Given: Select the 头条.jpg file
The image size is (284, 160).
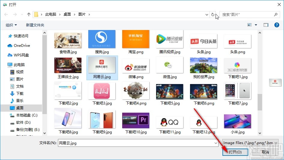Looking at the screenshot, I should click(204, 44).
